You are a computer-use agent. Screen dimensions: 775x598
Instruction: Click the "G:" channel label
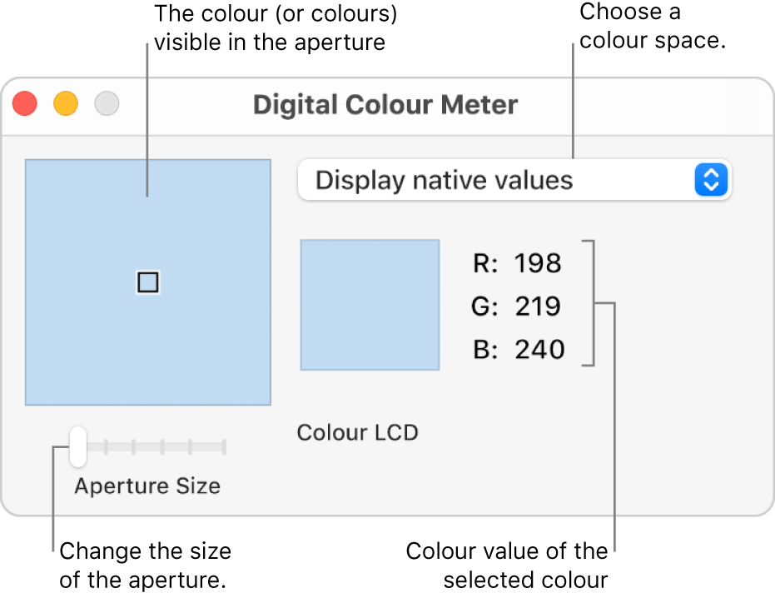[x=483, y=306]
